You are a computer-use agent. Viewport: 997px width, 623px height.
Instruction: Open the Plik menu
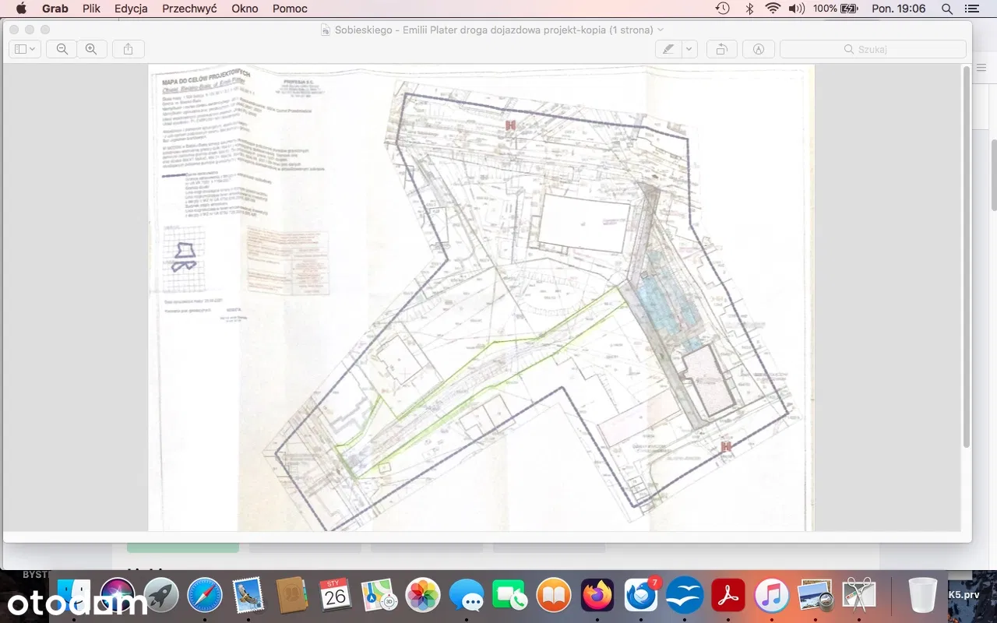91,9
